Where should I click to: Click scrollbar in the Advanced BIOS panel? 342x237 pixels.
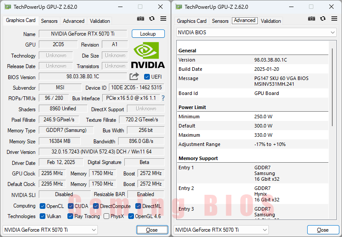332,87
